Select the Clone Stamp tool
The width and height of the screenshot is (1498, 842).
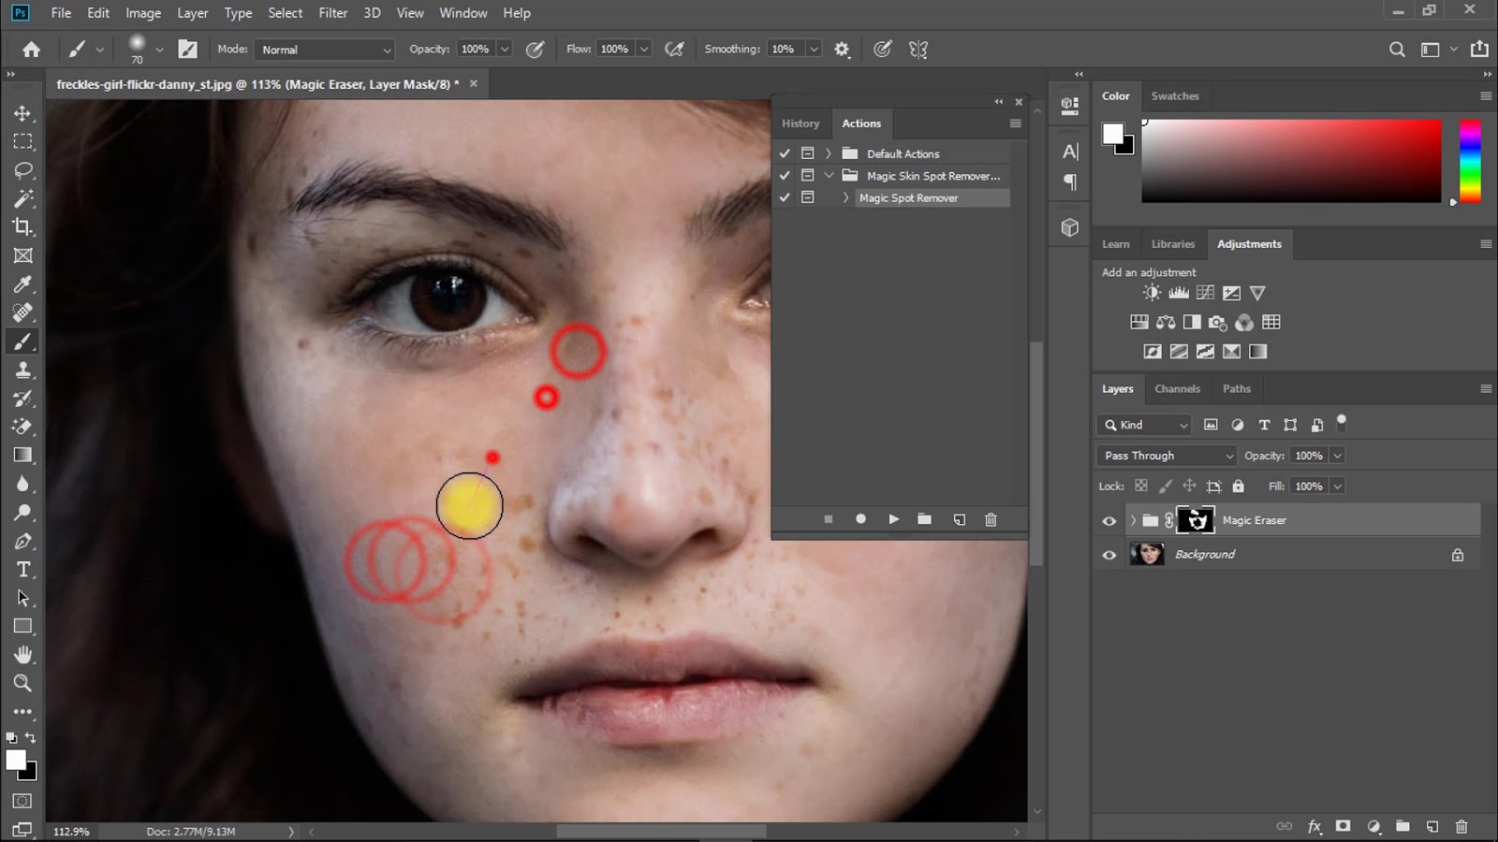click(x=23, y=370)
